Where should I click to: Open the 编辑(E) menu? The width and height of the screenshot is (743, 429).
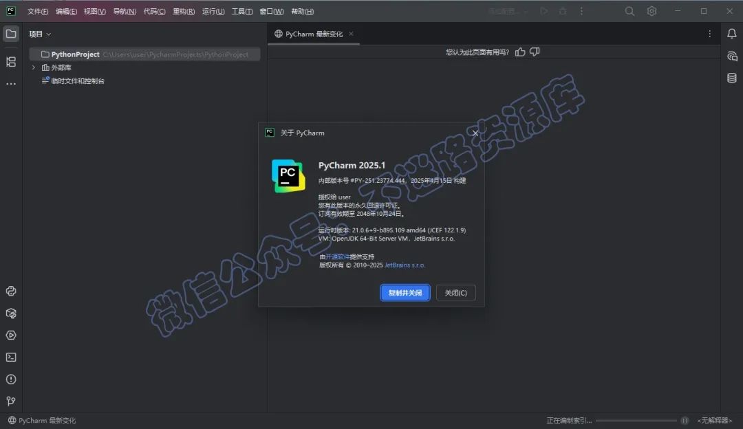pyautogui.click(x=66, y=12)
